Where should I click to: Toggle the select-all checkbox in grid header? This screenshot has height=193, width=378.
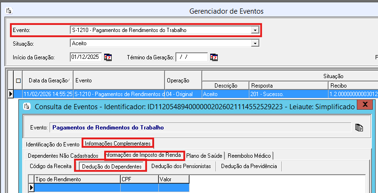pyautogui.click(x=18, y=80)
